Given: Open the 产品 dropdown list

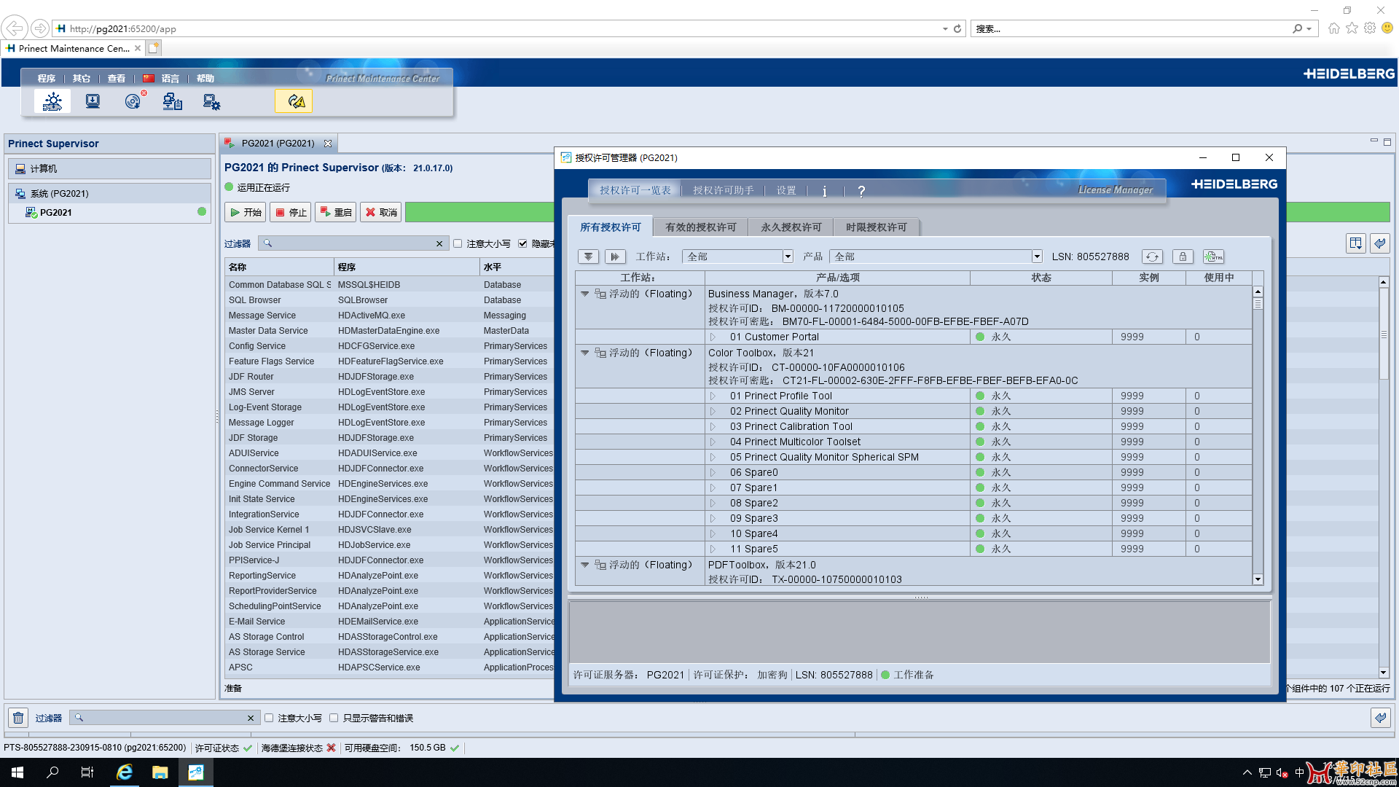Looking at the screenshot, I should point(1036,257).
